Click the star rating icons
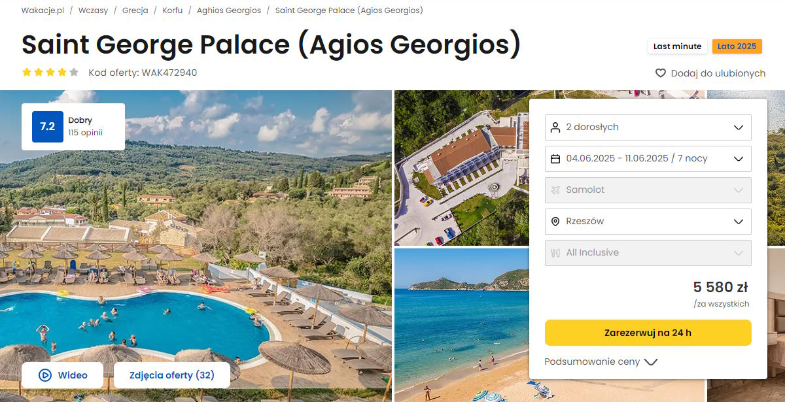The height and width of the screenshot is (402, 785). 50,73
